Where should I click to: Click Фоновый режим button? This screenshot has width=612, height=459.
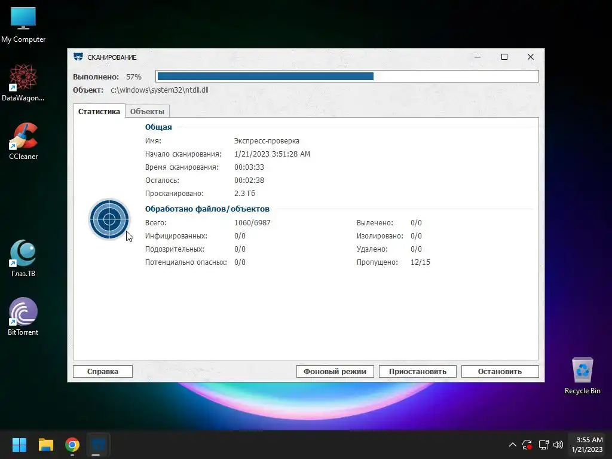point(335,371)
